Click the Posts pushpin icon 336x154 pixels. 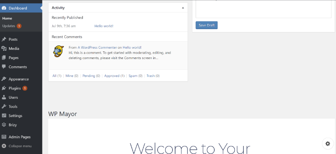(4, 39)
